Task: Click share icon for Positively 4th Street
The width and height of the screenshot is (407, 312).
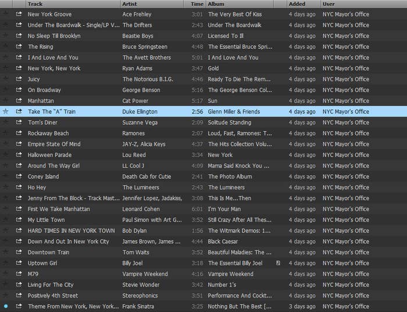Action: 19,295
